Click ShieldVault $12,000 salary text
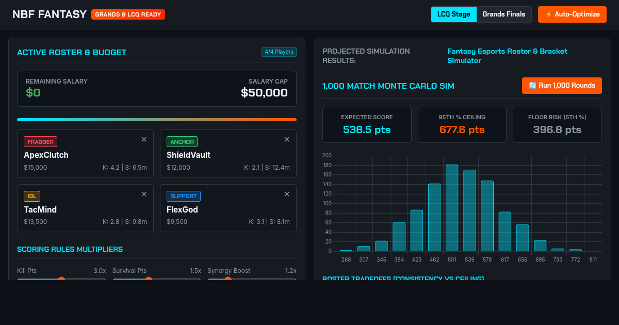The image size is (619, 325). (178, 168)
